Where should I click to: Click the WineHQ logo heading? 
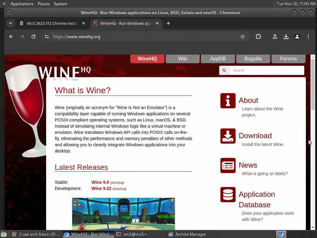click(x=65, y=73)
